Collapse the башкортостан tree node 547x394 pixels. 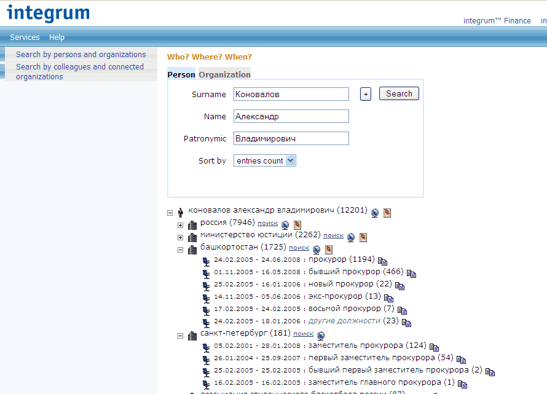point(181,250)
